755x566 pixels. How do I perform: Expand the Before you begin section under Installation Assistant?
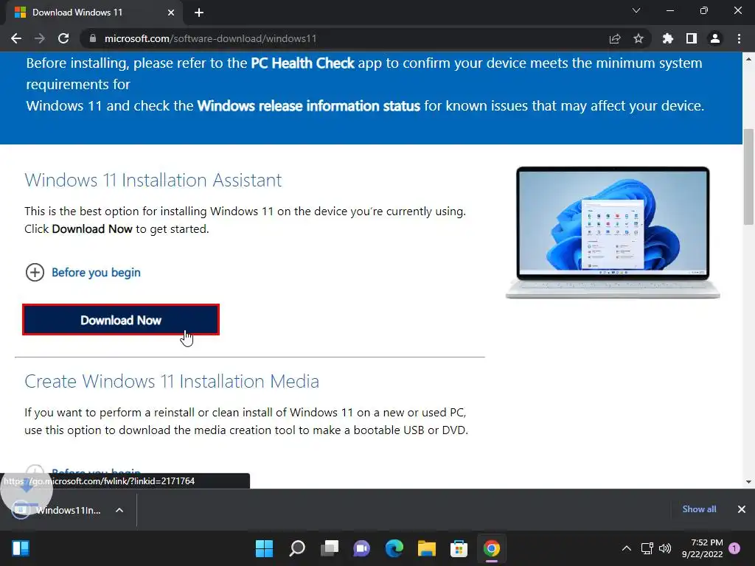(83, 273)
